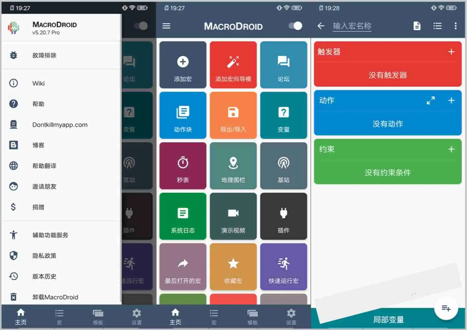Switch to 宏 tab on middle screen
The image size is (467, 330).
click(x=214, y=317)
